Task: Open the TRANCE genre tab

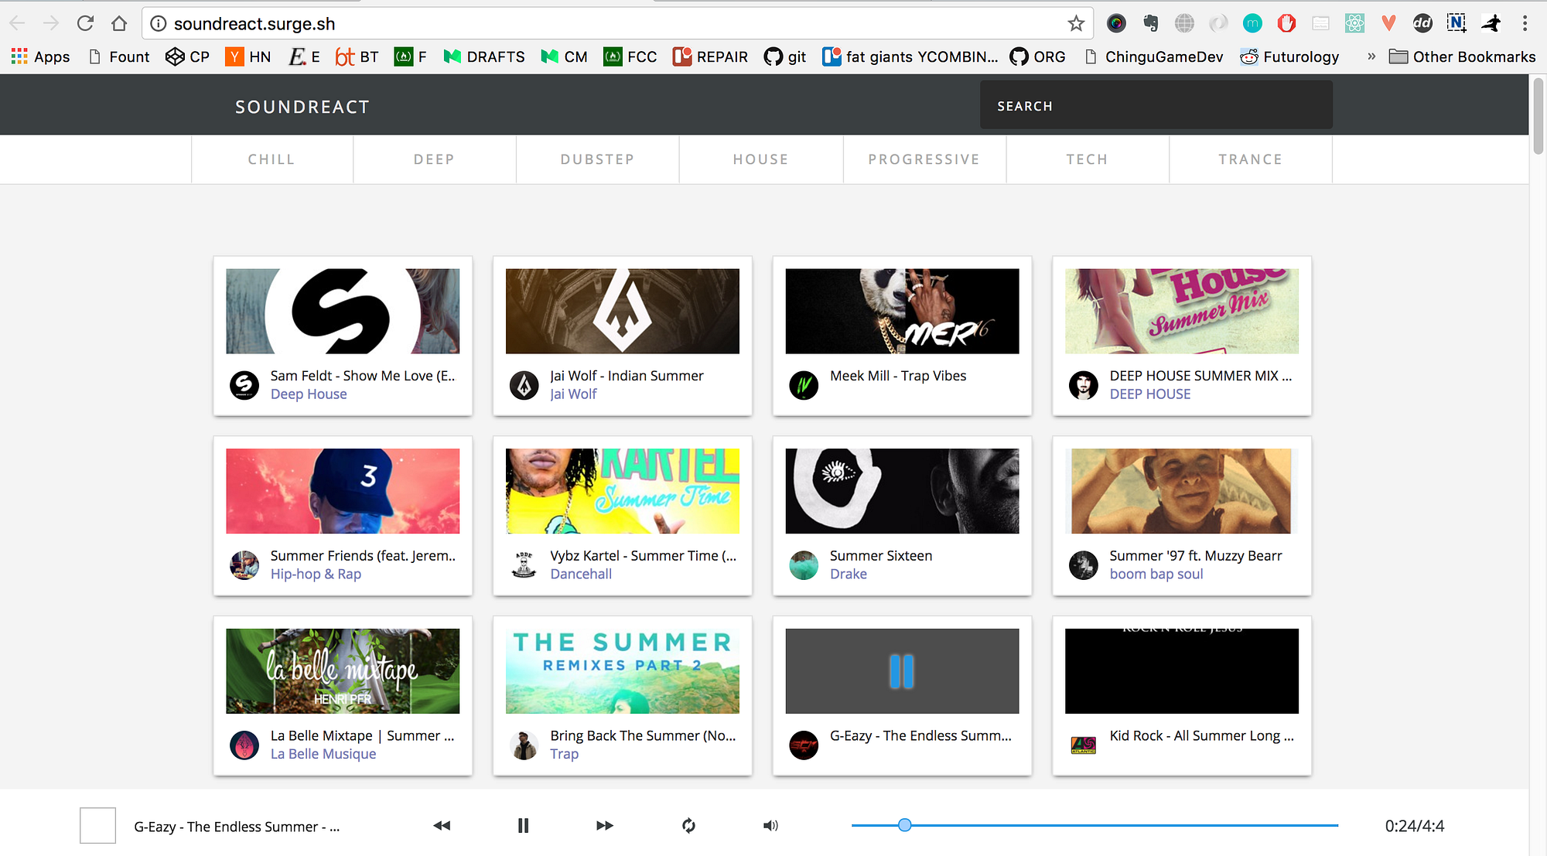Action: click(1250, 159)
